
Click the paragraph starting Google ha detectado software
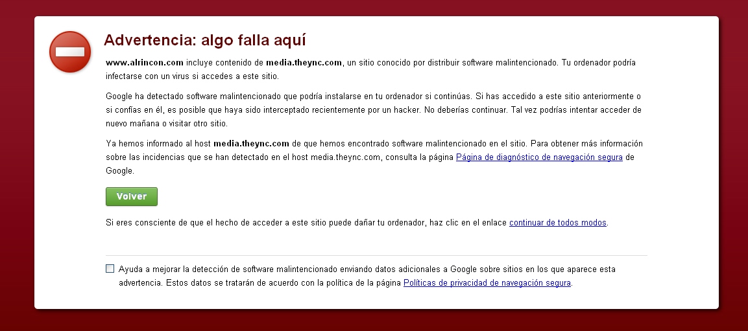pos(374,109)
